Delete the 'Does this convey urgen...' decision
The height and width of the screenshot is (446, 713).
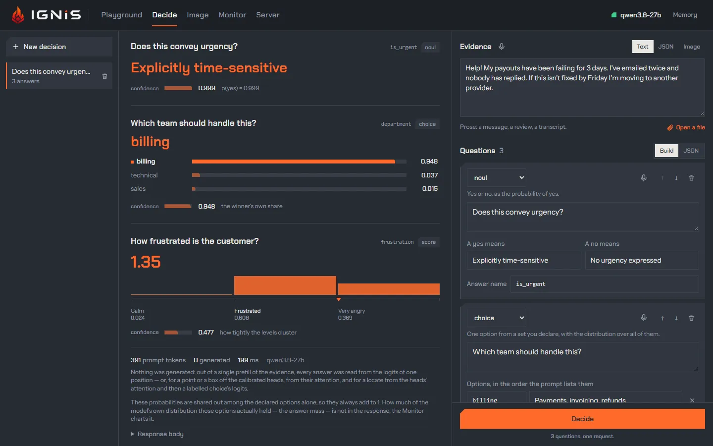click(x=104, y=76)
